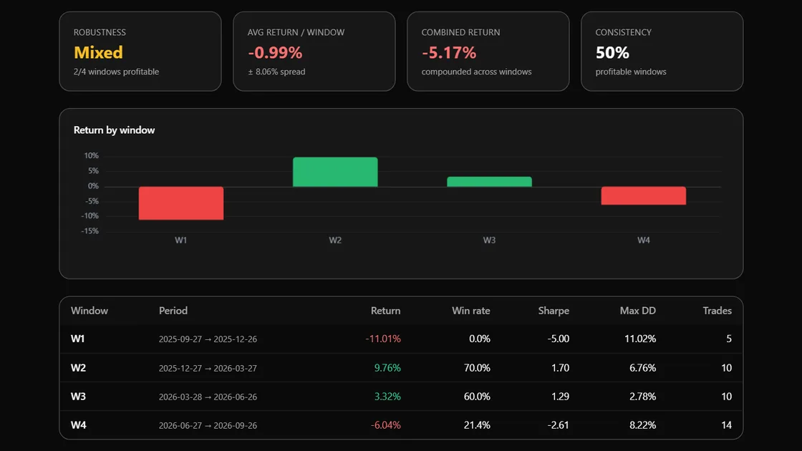Click the -5.00 Sharpe value

pyautogui.click(x=558, y=339)
